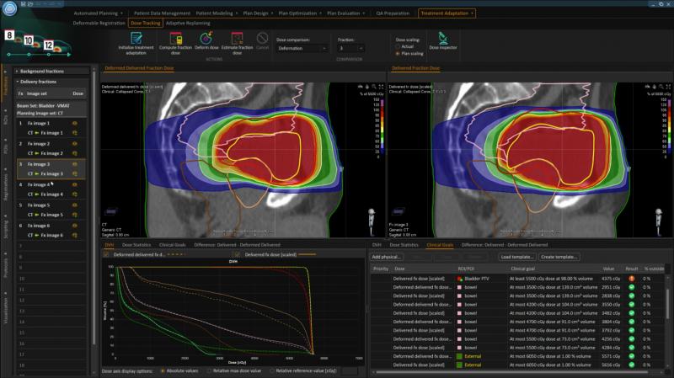Click Initialize treatment adaptation icon
The height and width of the screenshot is (378, 674).
click(x=136, y=38)
